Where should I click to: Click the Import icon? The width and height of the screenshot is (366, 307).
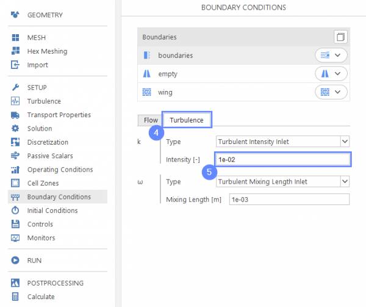tap(15, 65)
